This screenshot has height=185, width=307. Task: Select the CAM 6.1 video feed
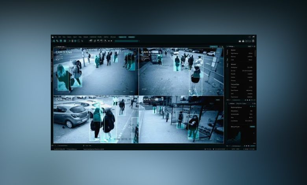(181, 119)
